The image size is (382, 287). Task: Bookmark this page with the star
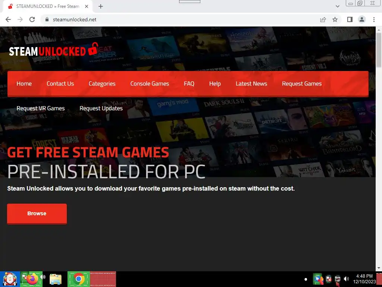(x=335, y=19)
